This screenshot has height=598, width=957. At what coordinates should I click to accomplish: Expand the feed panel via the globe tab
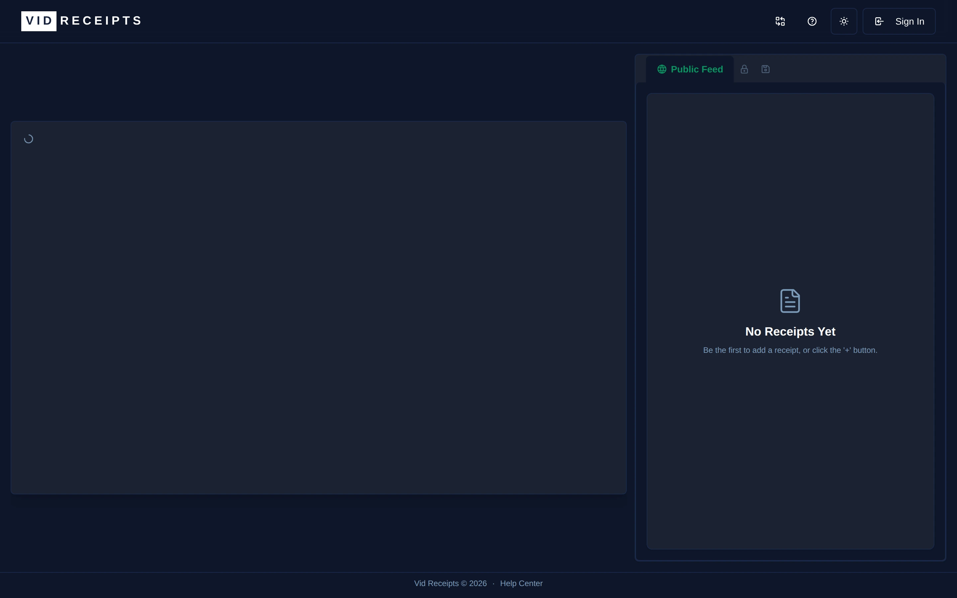(x=690, y=69)
